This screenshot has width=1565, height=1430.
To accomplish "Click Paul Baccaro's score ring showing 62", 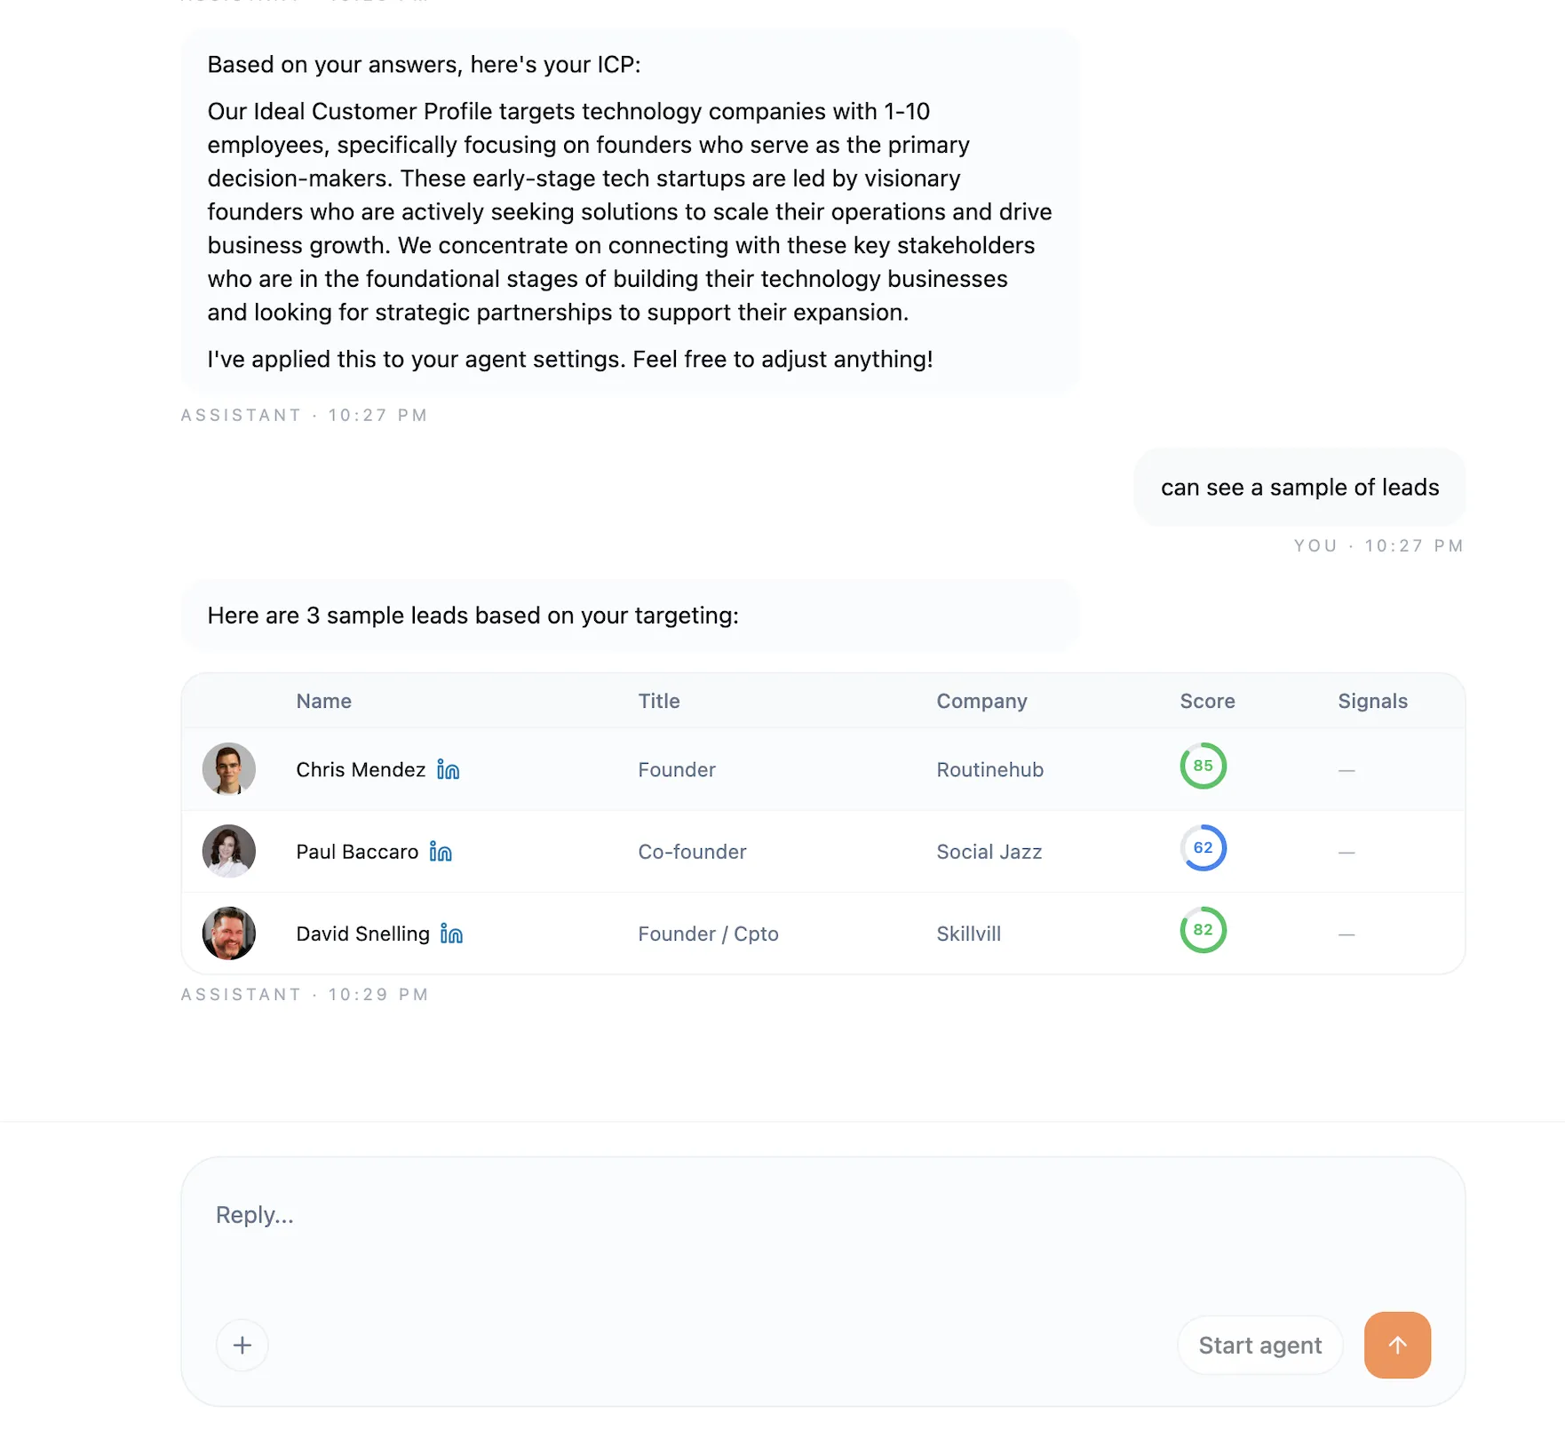I will tap(1203, 848).
